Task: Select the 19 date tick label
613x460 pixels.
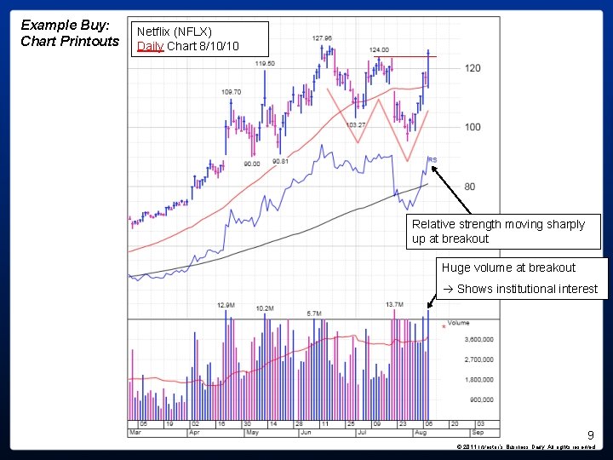Action: [169, 424]
